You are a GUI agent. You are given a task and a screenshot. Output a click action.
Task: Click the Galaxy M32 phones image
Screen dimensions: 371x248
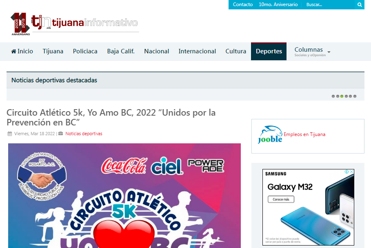(x=318, y=210)
